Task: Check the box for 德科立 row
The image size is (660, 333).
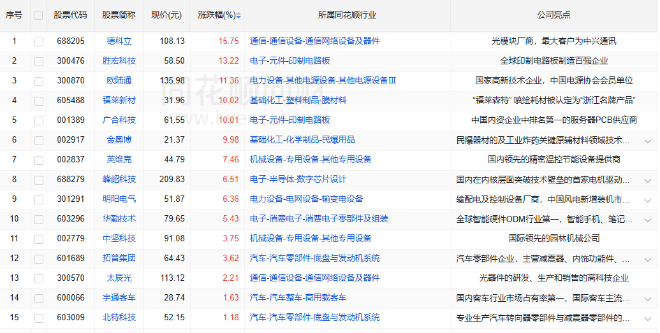Action: (39, 41)
